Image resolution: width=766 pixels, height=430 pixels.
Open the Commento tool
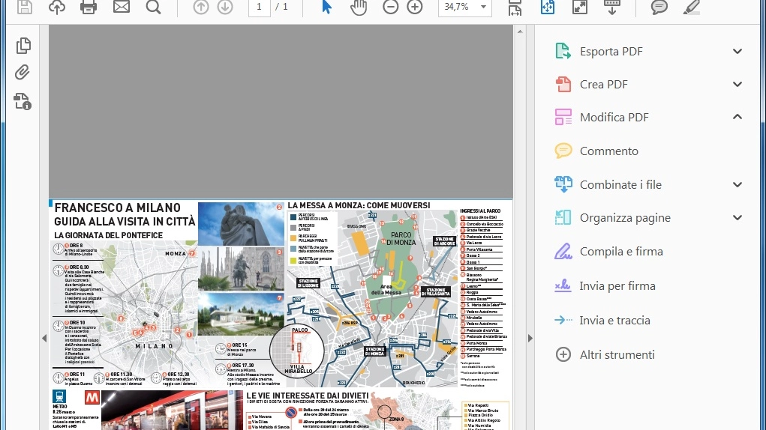[608, 151]
